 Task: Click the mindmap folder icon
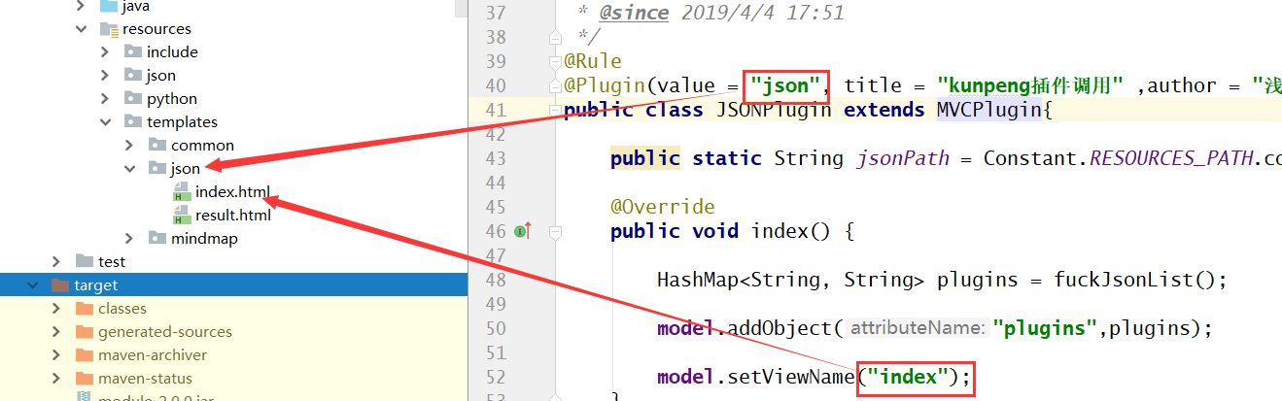click(x=156, y=239)
